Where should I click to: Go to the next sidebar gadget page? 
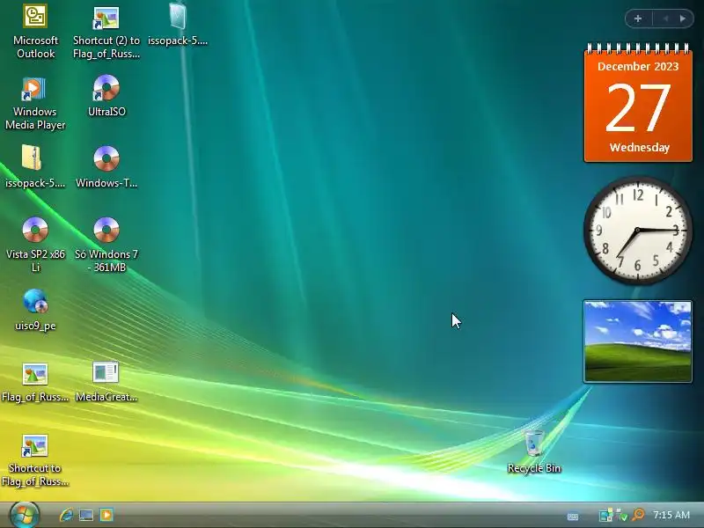coord(683,18)
